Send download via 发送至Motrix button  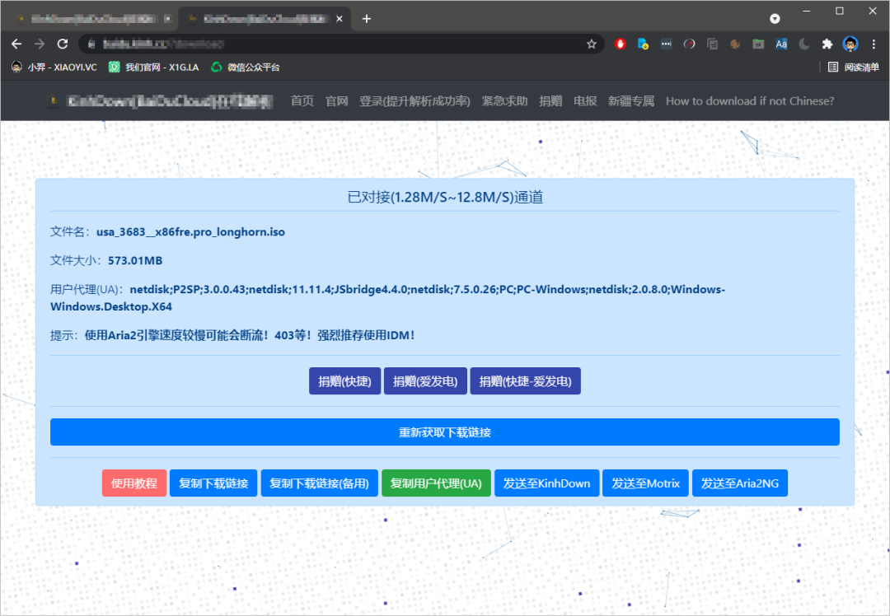coord(645,483)
